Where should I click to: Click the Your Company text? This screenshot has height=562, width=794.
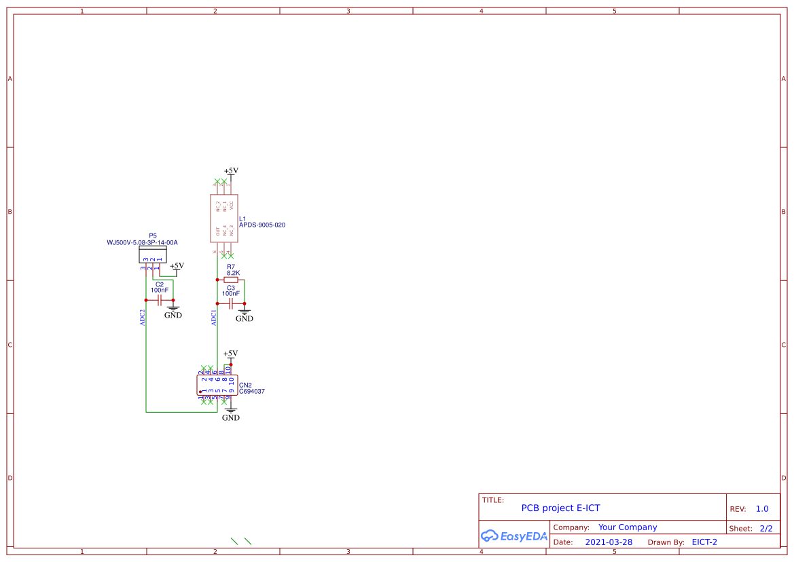click(627, 527)
